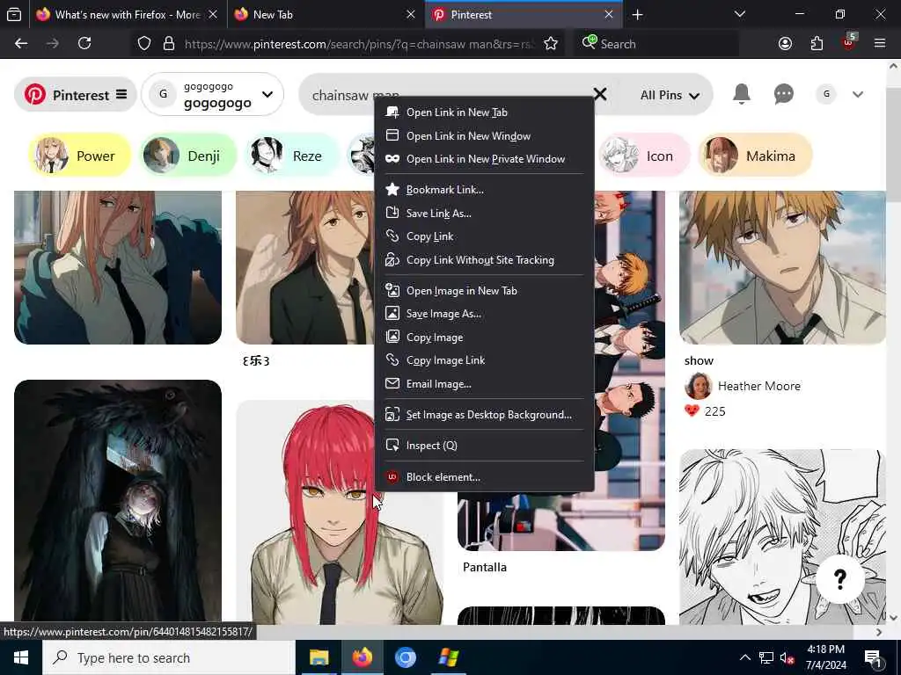Select Email Image

[484, 384]
